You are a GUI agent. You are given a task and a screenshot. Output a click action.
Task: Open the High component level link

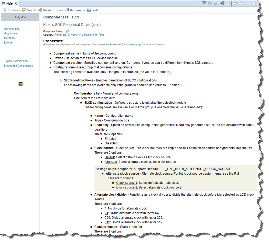pos(67,31)
